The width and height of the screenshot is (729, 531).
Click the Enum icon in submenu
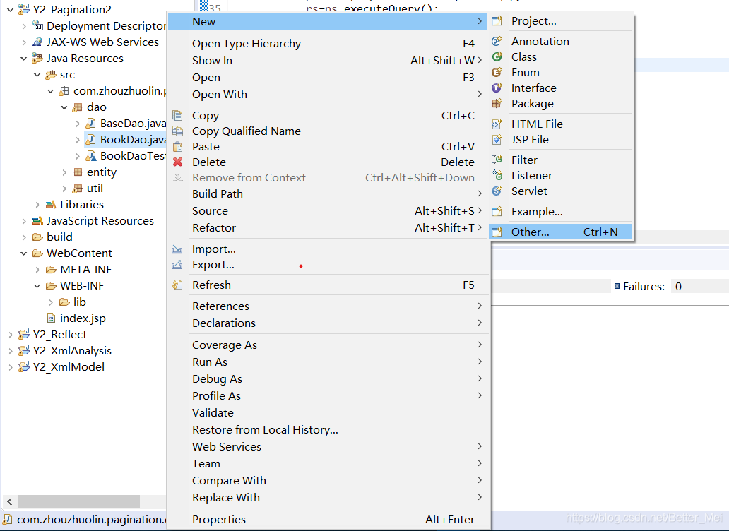(x=497, y=73)
